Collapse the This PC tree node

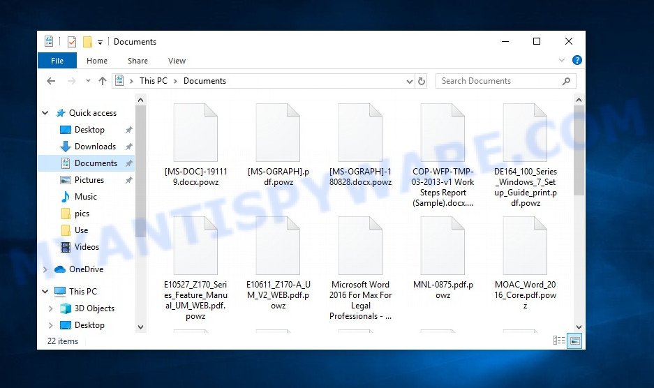45,291
